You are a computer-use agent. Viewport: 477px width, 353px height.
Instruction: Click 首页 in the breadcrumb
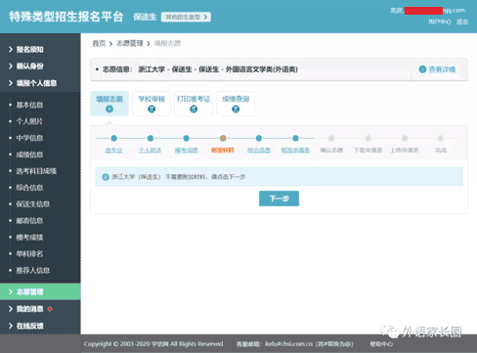pyautogui.click(x=99, y=43)
